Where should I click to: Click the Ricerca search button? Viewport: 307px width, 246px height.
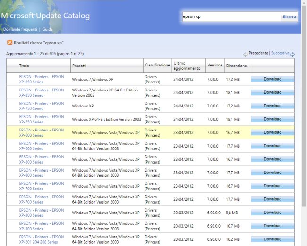tap(289, 17)
